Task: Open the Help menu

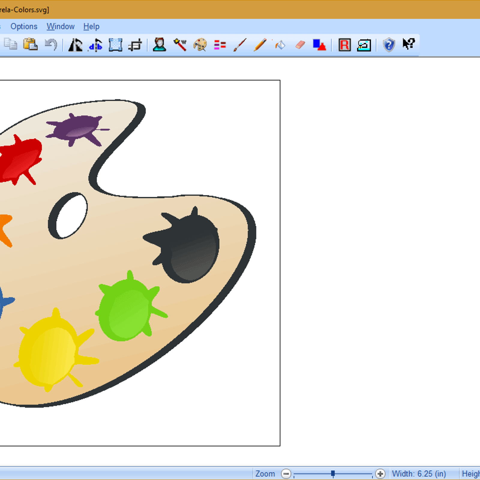Action: [x=91, y=26]
